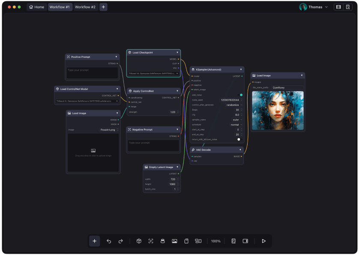Image resolution: width=359 pixels, height=255 pixels.
Task: Disable the add_noise toggle in KSampler
Action: 240,95
